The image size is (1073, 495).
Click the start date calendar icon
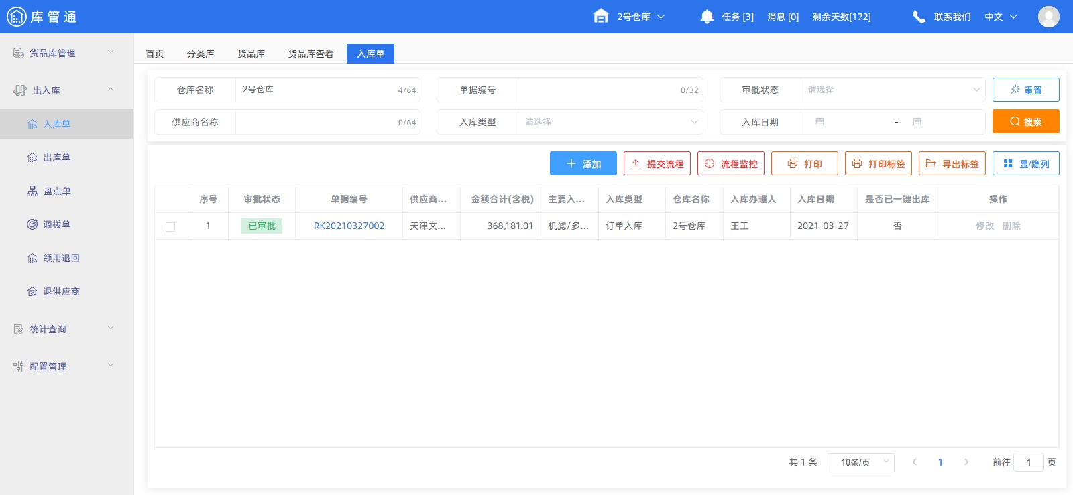pos(820,122)
